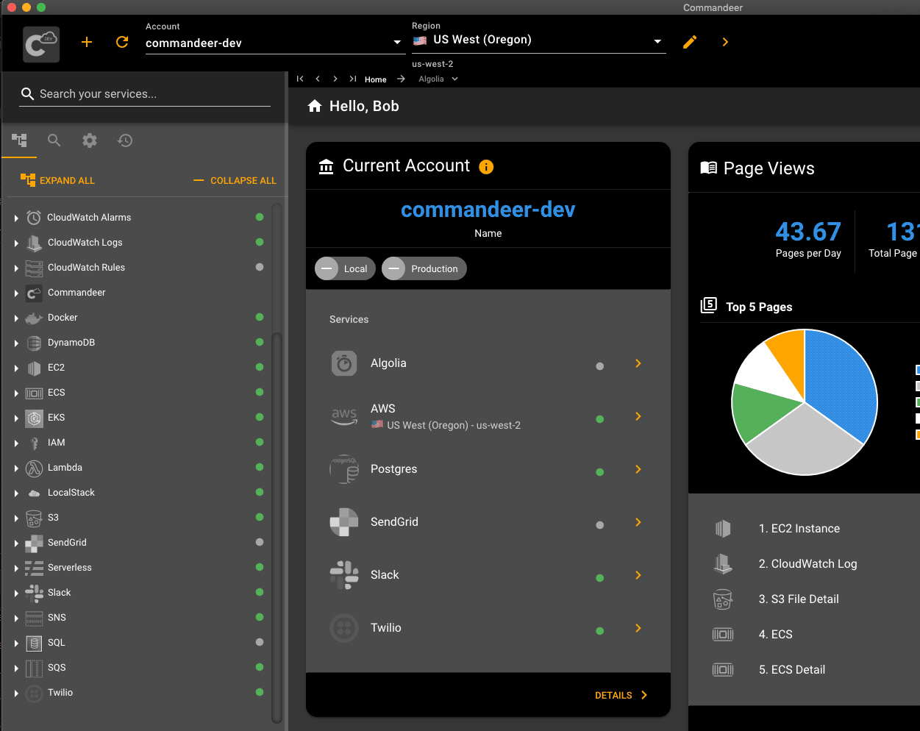Go to first tab with skip-back arrow
The image size is (920, 731).
(300, 79)
